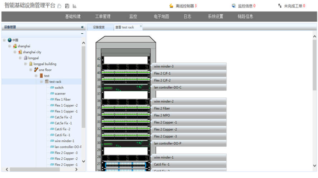Click the wrench icon for one floor
This screenshot has width=318, height=178.
pyautogui.click(x=36, y=70)
